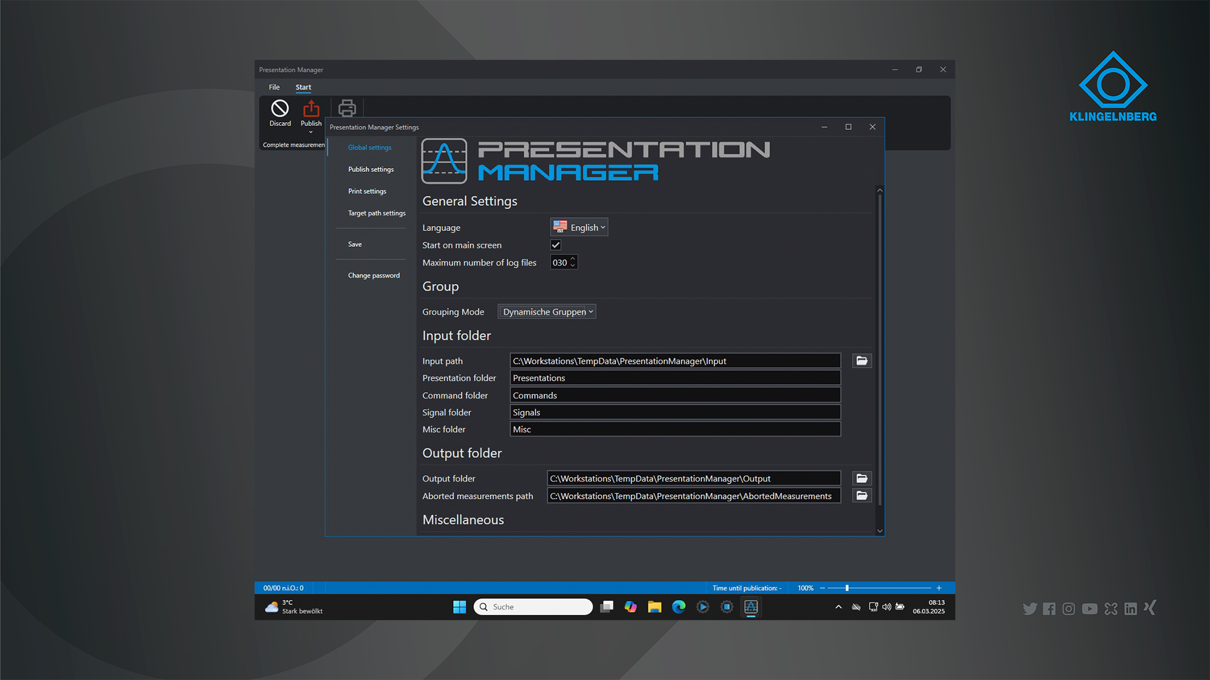Click the network tray icon

[x=873, y=607]
